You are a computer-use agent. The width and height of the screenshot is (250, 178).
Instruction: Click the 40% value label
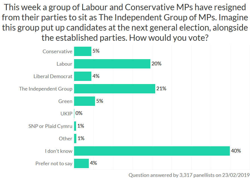point(236,151)
